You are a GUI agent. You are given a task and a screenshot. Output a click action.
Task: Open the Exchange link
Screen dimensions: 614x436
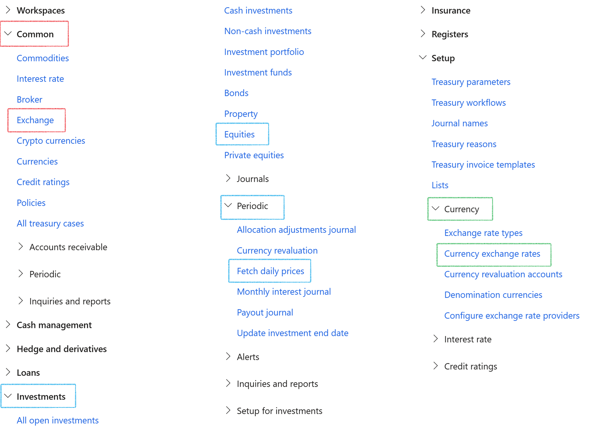35,120
